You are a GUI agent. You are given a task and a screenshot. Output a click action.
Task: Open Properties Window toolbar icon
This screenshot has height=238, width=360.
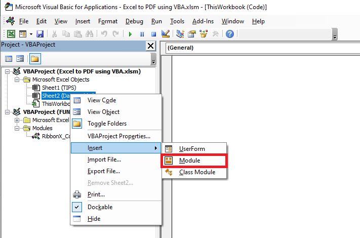point(192,34)
